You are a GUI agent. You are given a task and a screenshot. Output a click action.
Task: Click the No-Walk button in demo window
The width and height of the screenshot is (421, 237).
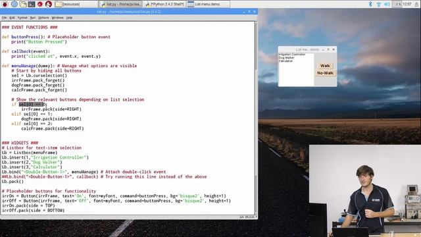pos(325,73)
